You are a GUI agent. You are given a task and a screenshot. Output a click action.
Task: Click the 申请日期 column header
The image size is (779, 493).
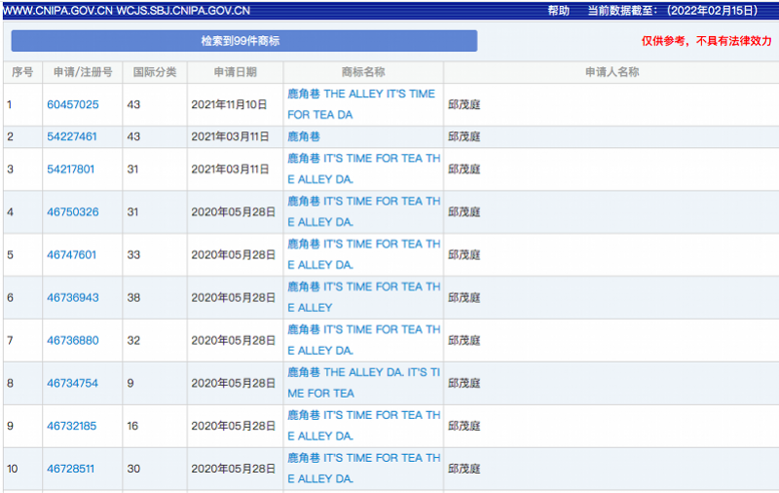(235, 72)
